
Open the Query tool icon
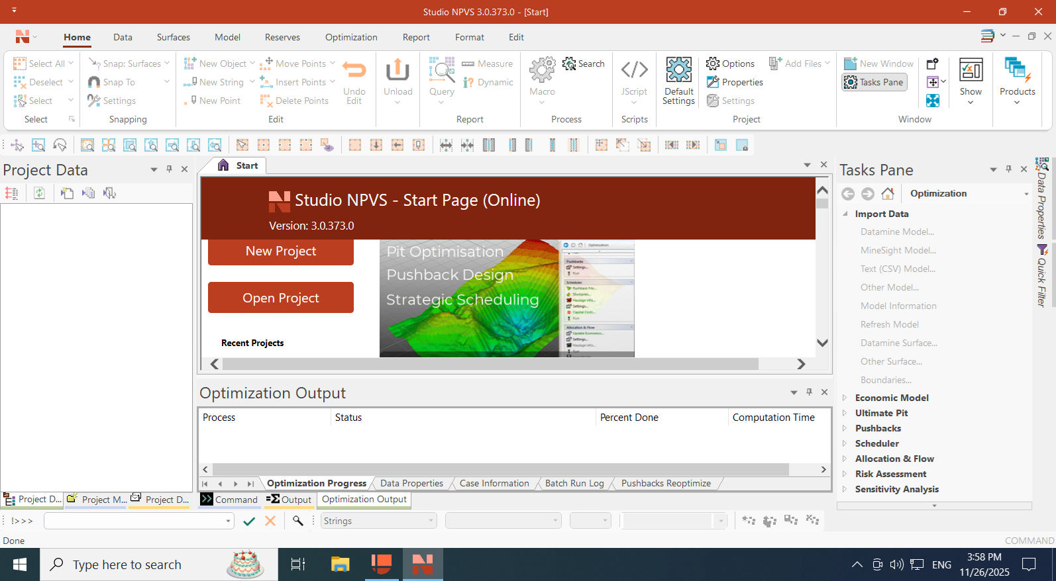pyautogui.click(x=441, y=70)
